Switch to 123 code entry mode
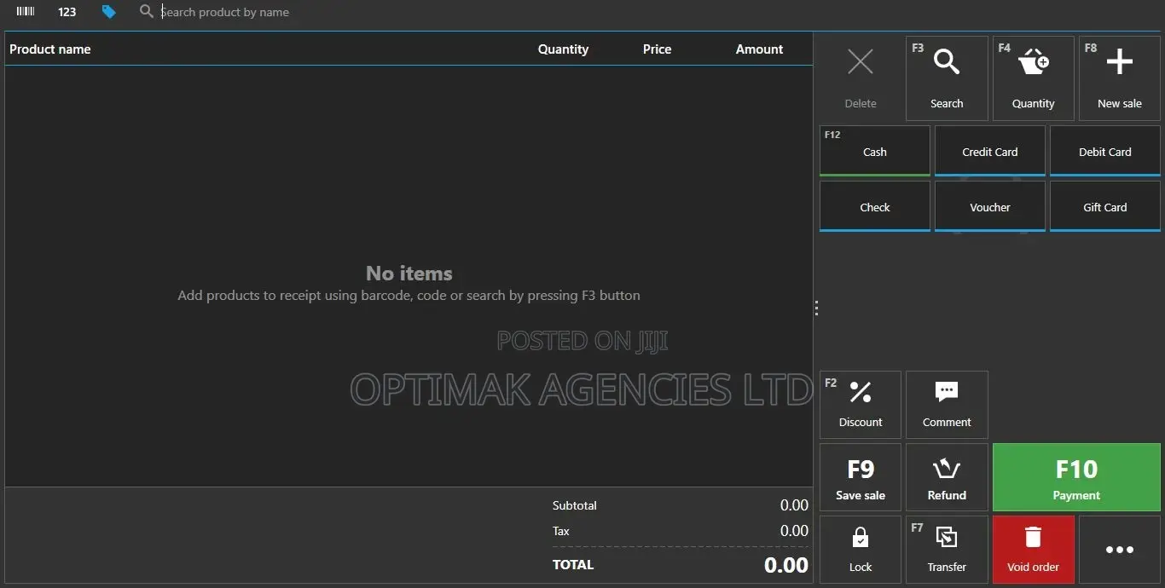This screenshot has width=1165, height=588. [67, 12]
